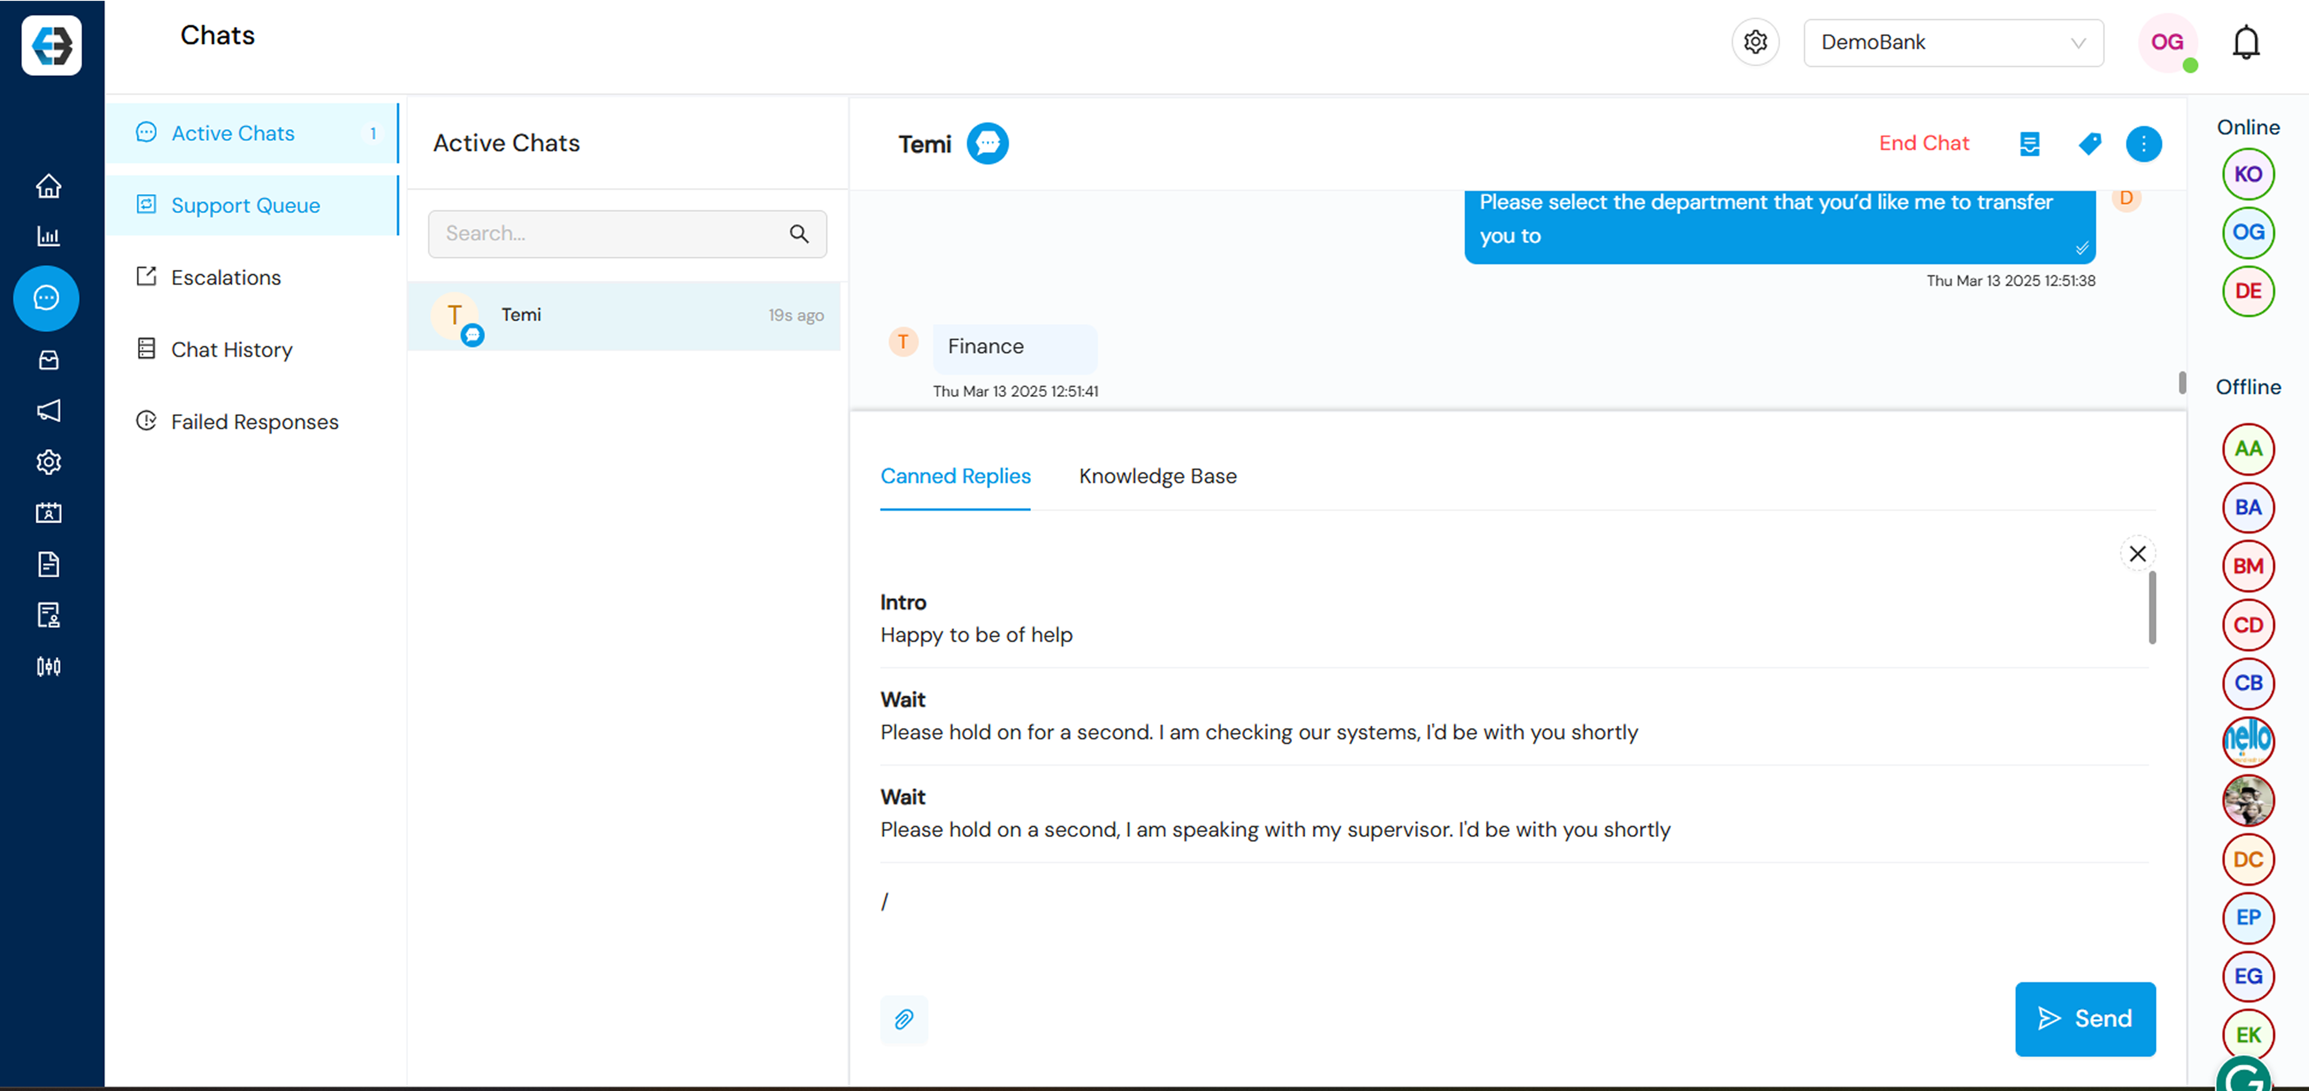Click the app logo at top left
Viewport: 2309px width, 1091px height.
[x=51, y=45]
